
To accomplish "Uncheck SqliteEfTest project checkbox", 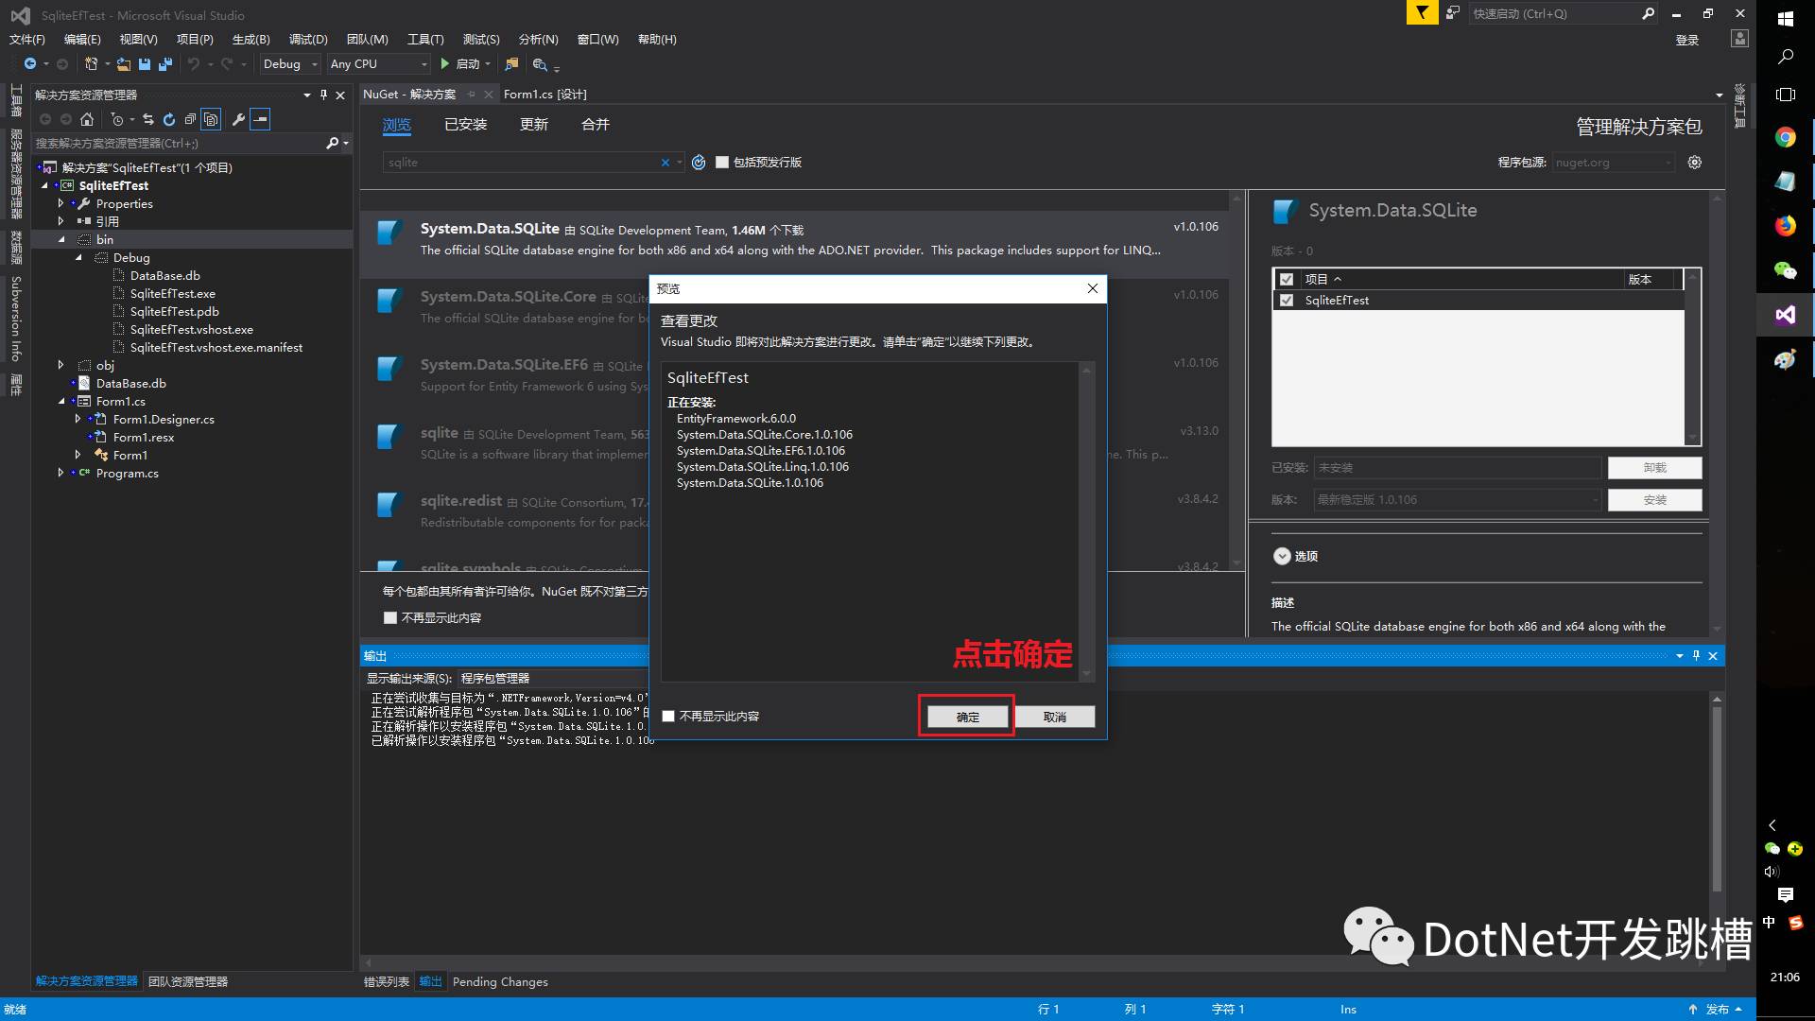I will pos(1287,301).
